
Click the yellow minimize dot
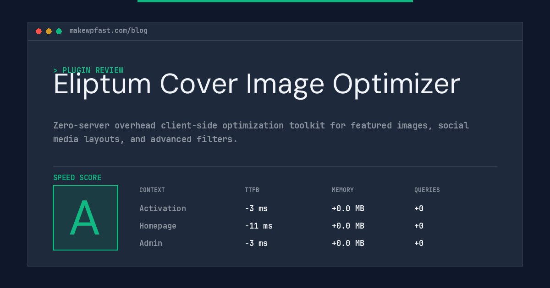49,31
